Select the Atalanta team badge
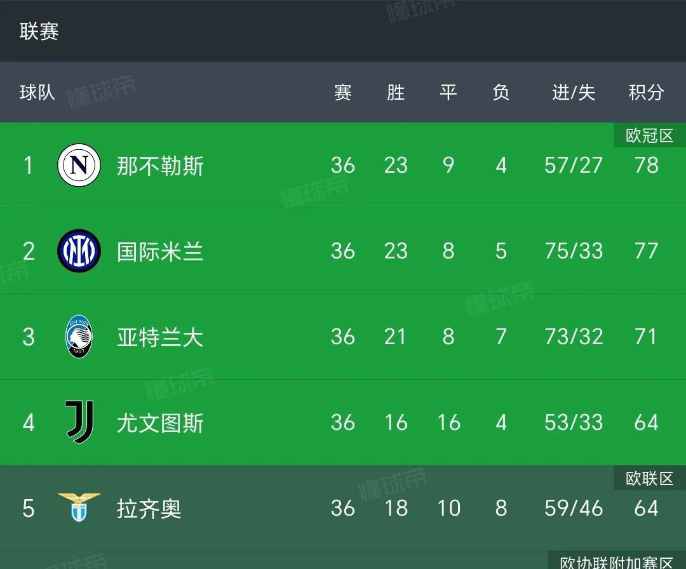 pos(79,337)
